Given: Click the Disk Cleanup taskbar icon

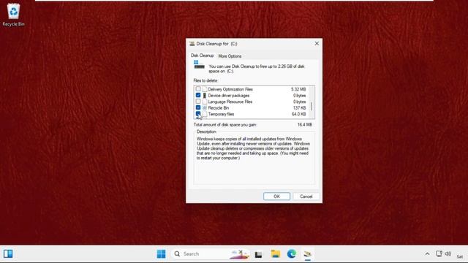Looking at the screenshot, I should coord(308,254).
